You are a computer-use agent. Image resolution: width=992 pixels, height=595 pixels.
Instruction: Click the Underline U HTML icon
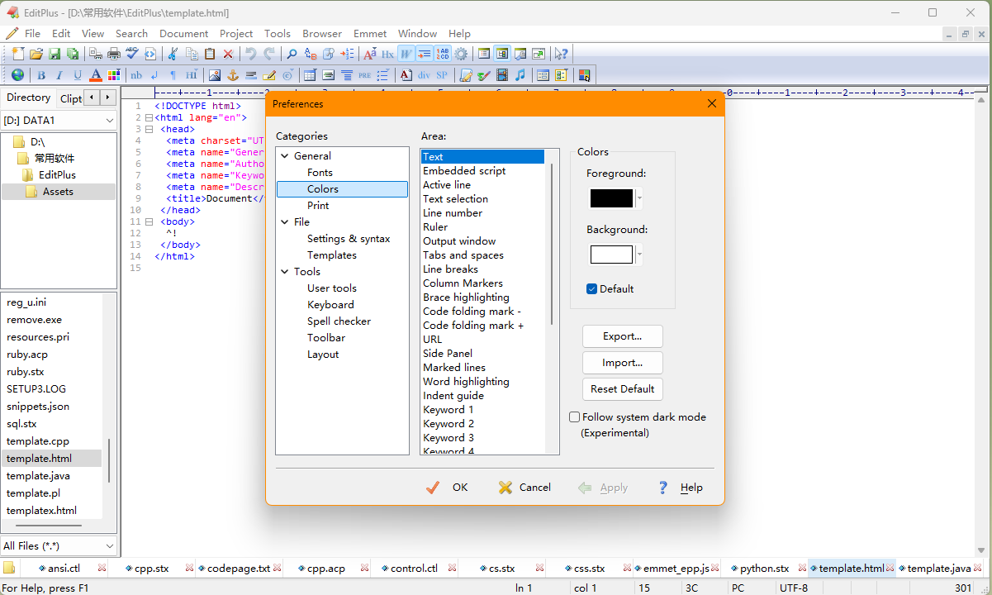78,75
